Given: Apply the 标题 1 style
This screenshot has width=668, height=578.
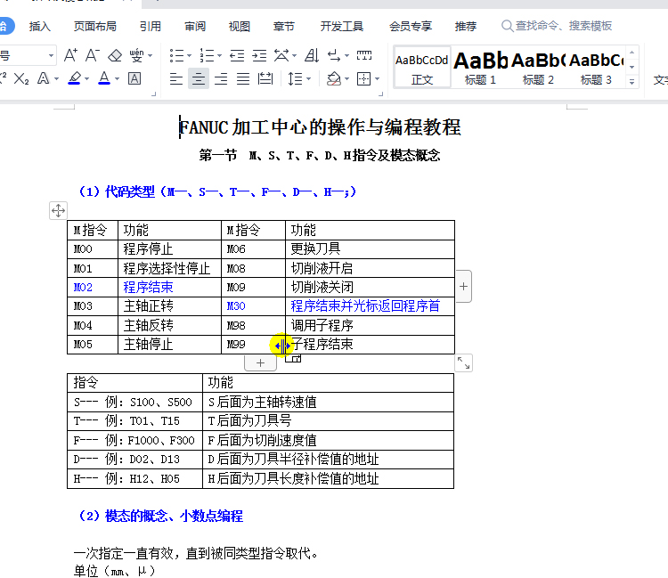Looking at the screenshot, I should (x=480, y=68).
